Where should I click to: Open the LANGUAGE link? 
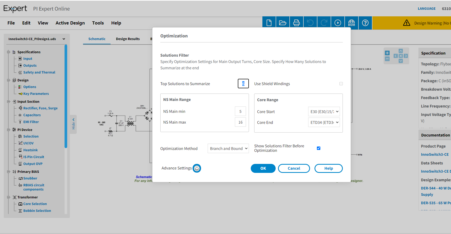coord(427,8)
